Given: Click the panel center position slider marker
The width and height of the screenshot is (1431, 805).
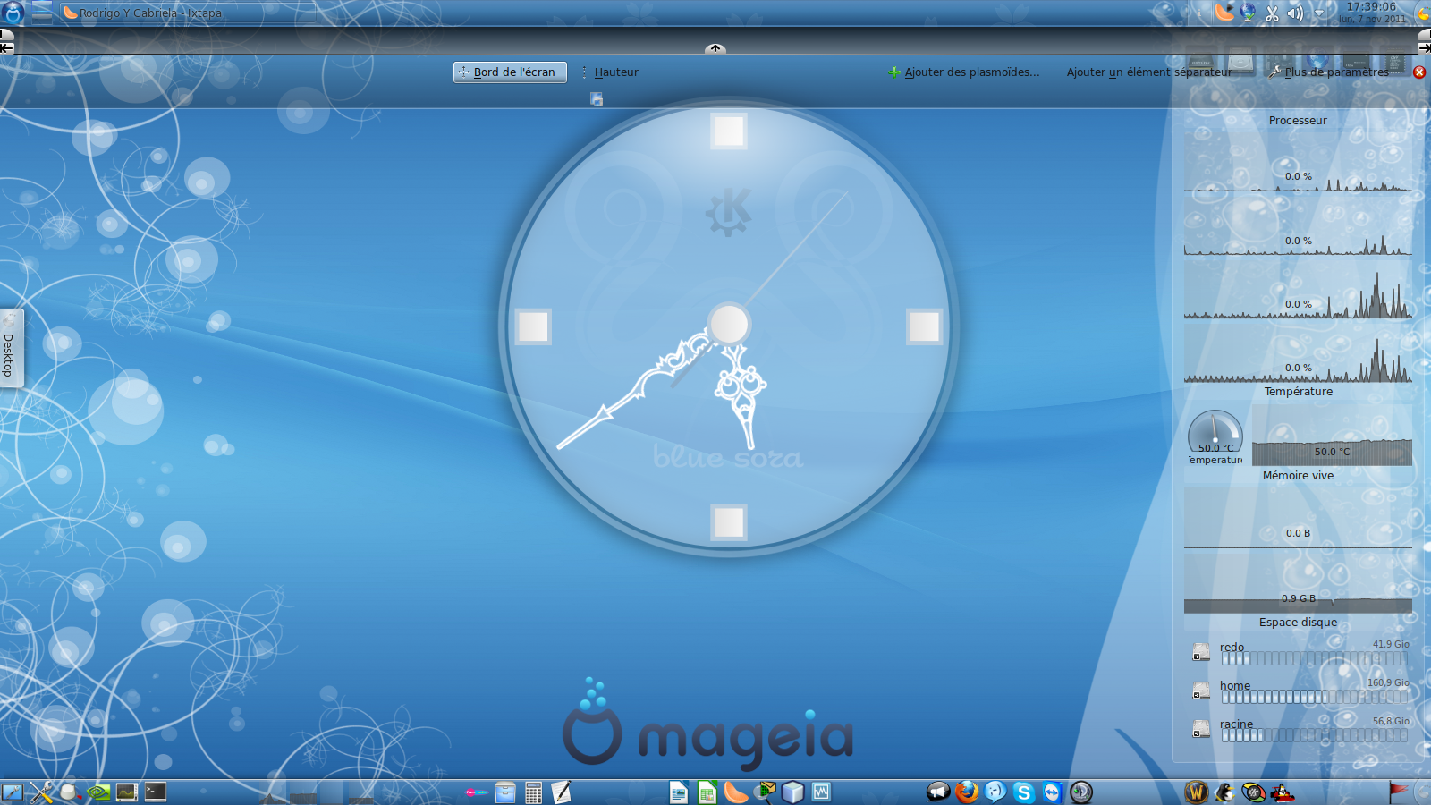Looking at the screenshot, I should coord(715,47).
